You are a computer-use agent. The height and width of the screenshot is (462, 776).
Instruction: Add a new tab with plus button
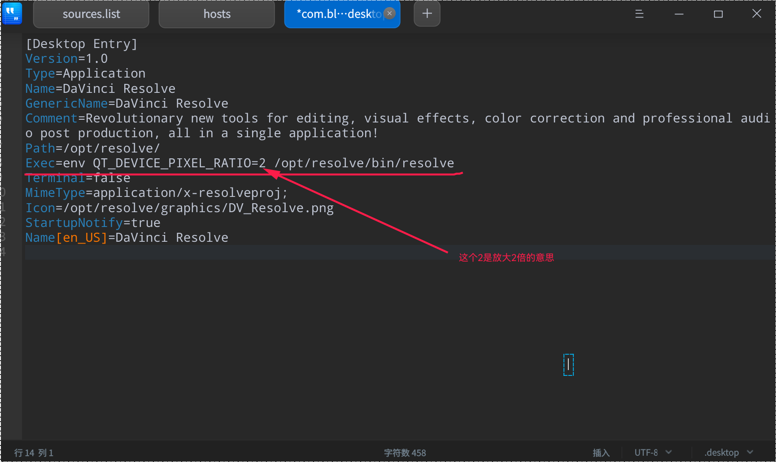click(x=427, y=14)
